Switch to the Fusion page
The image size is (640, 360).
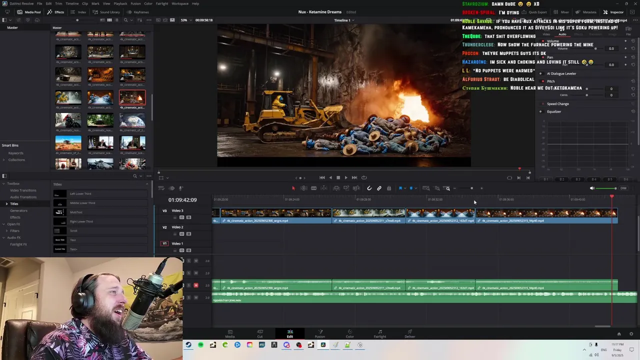320,333
